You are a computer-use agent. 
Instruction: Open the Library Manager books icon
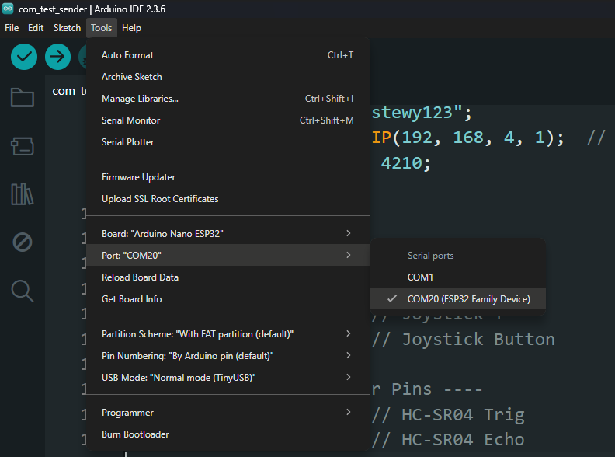tap(23, 194)
